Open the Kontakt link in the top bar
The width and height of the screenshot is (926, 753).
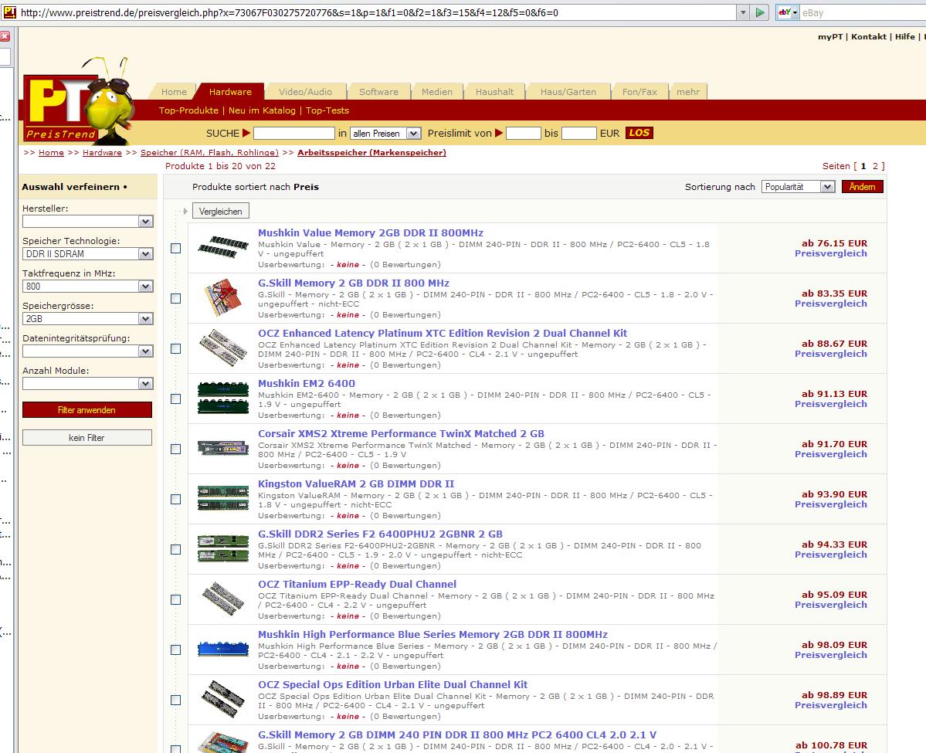tap(869, 36)
